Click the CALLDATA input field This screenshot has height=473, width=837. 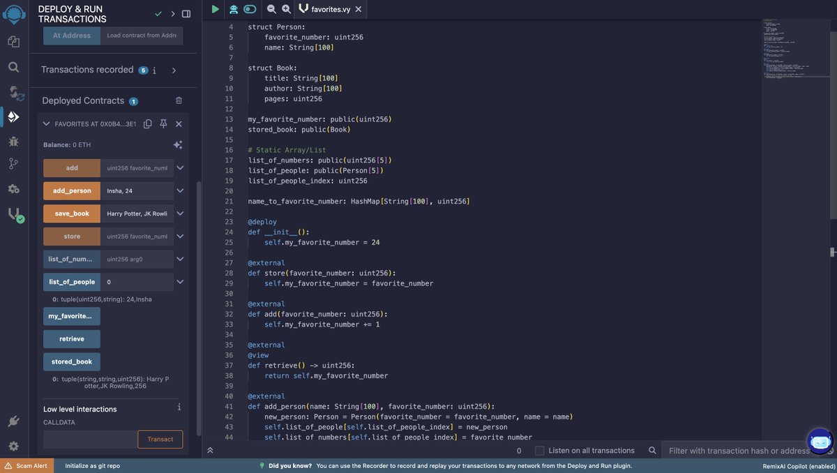point(90,439)
